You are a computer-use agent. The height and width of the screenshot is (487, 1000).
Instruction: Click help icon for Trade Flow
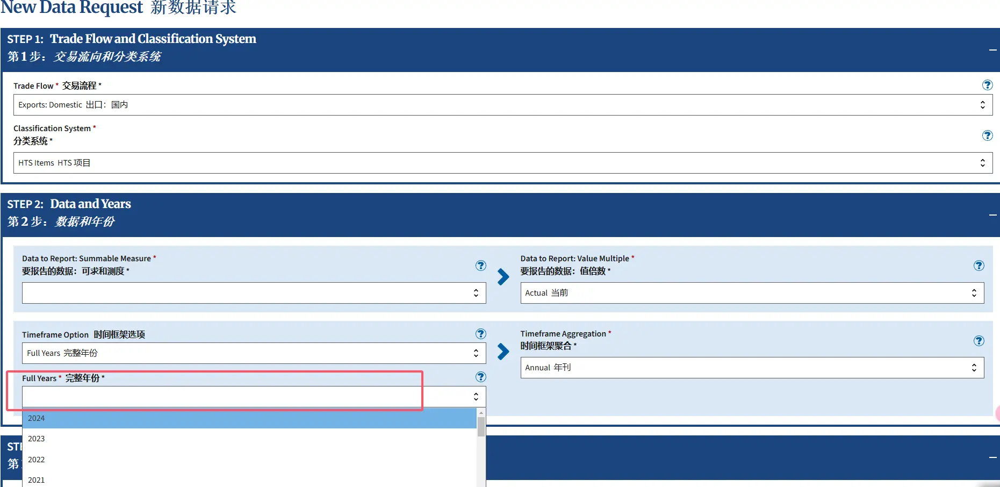pos(987,85)
